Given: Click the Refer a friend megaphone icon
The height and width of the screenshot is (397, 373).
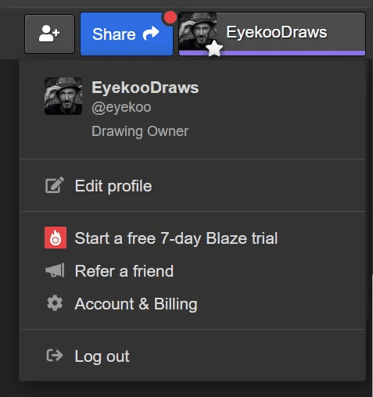Looking at the screenshot, I should [x=55, y=270].
